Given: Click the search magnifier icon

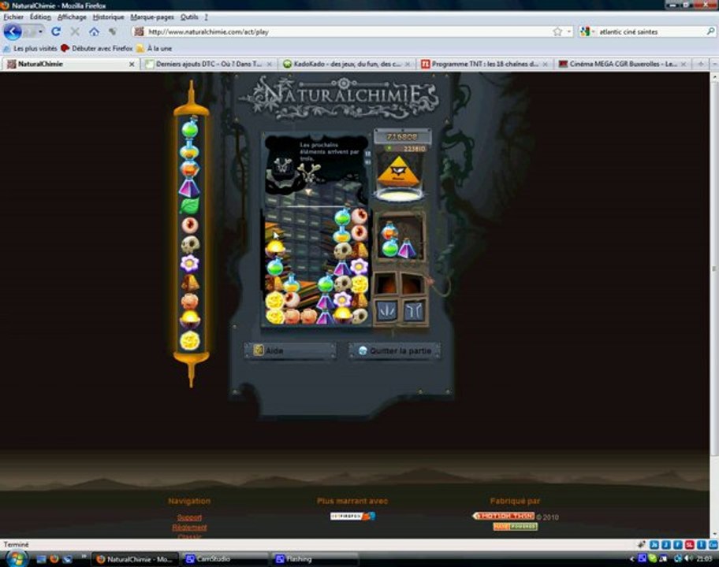Looking at the screenshot, I should pos(710,31).
